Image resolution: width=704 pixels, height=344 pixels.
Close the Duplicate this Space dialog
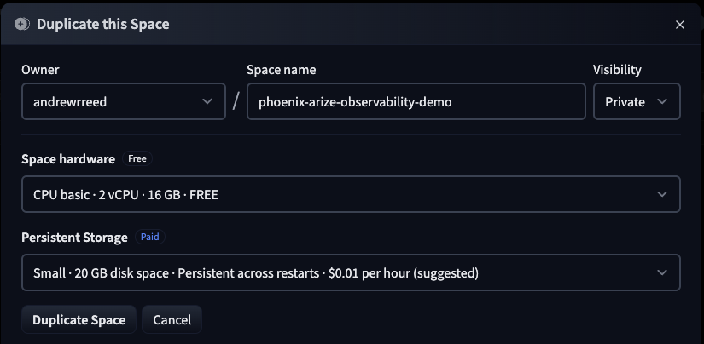(x=680, y=25)
